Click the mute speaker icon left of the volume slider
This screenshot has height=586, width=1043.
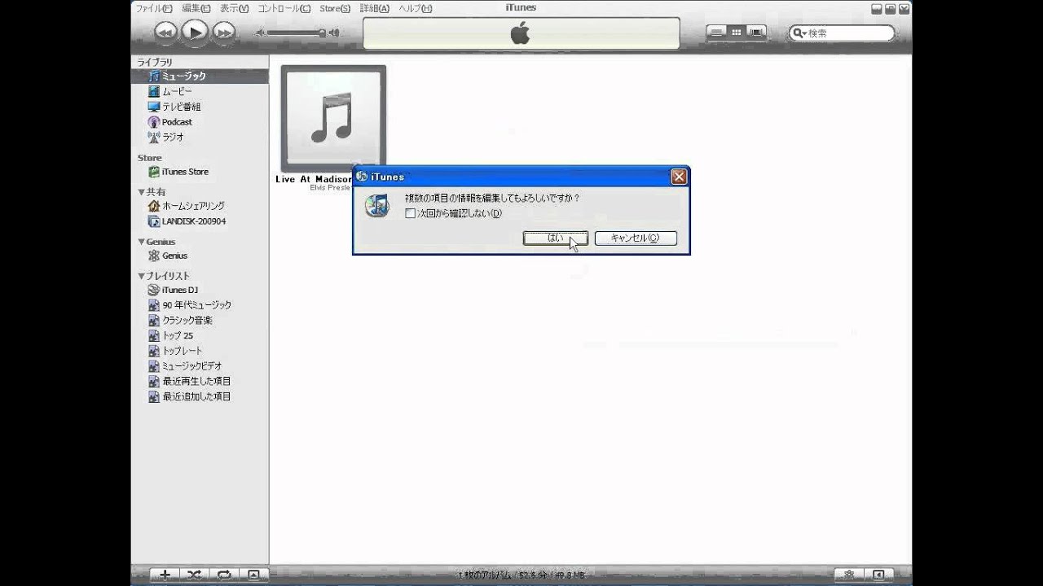(261, 33)
